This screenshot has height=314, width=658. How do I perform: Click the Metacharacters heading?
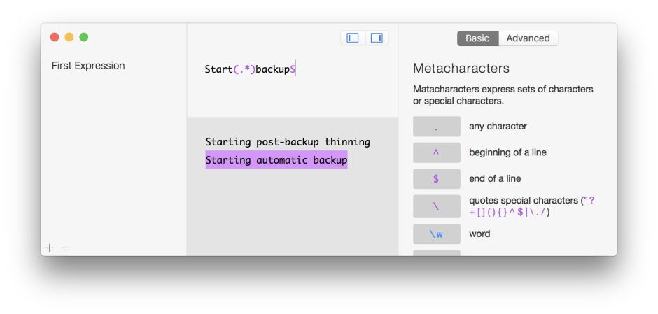tap(461, 69)
